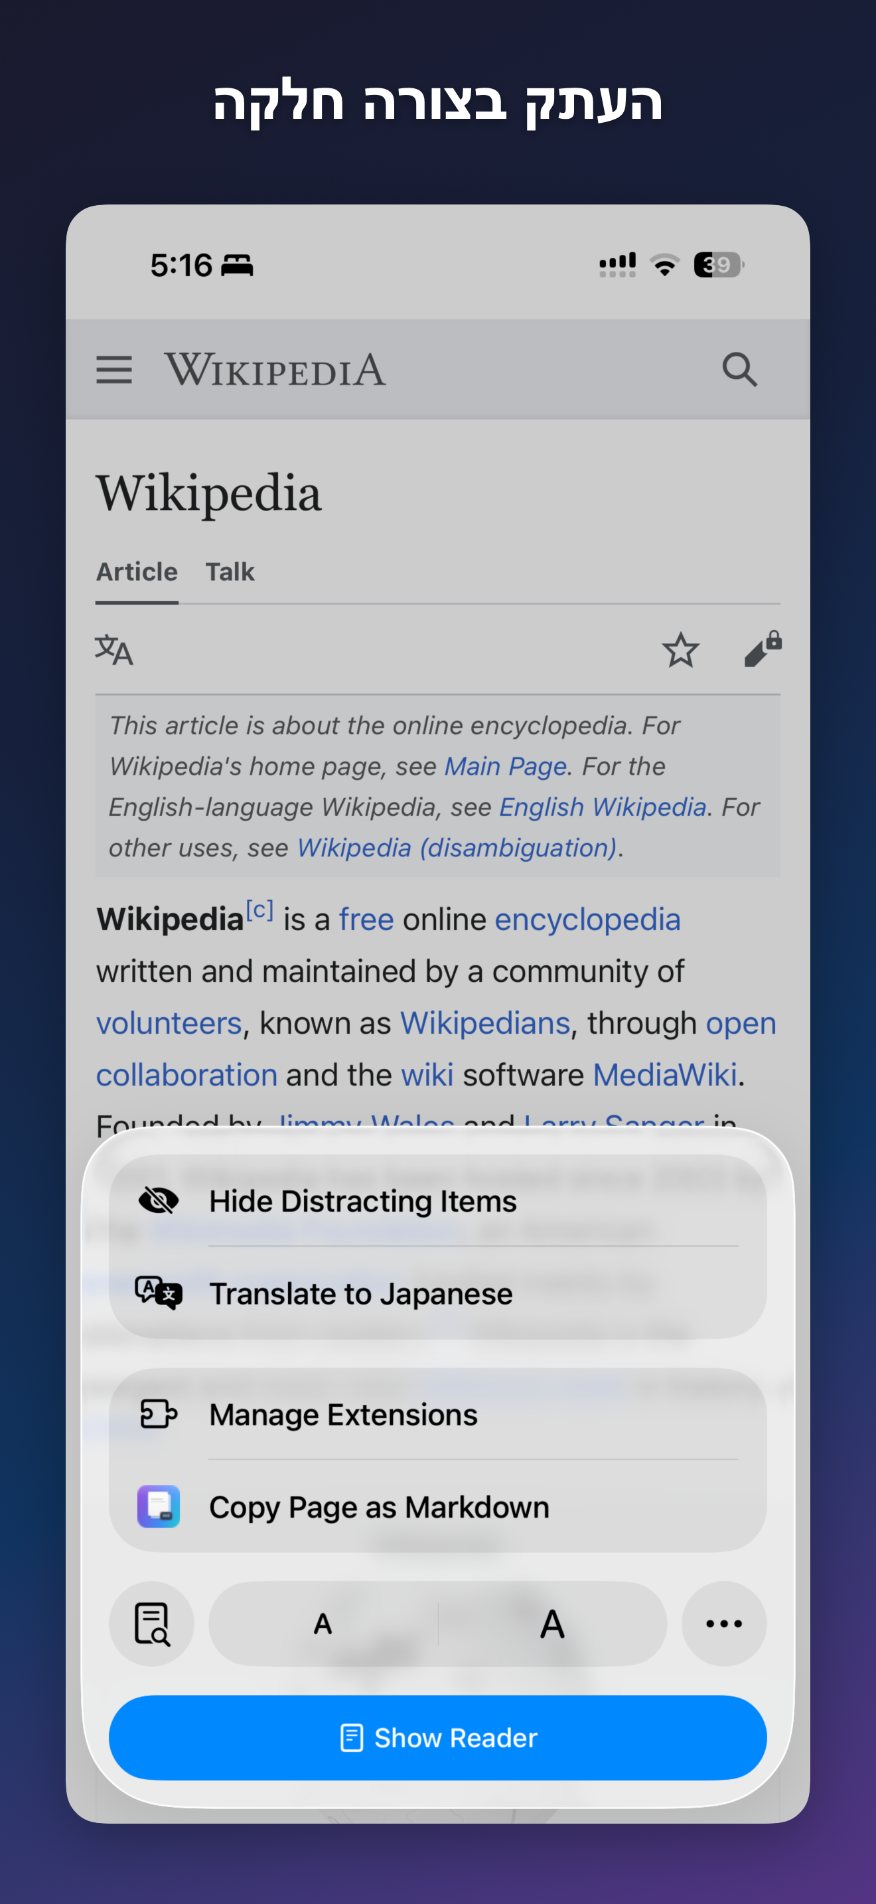Follow the English Wikipedia link
This screenshot has width=876, height=1904.
603,807
